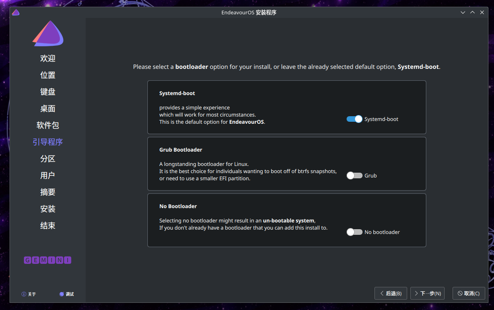Viewport: 494px width, 310px height.
Task: Click the 'Please select a bootloader' instruction text
Action: 287,67
